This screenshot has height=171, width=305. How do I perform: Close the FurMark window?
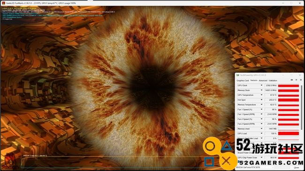click(300, 3)
